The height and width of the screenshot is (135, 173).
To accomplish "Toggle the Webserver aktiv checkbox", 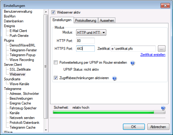I will point(53,12).
